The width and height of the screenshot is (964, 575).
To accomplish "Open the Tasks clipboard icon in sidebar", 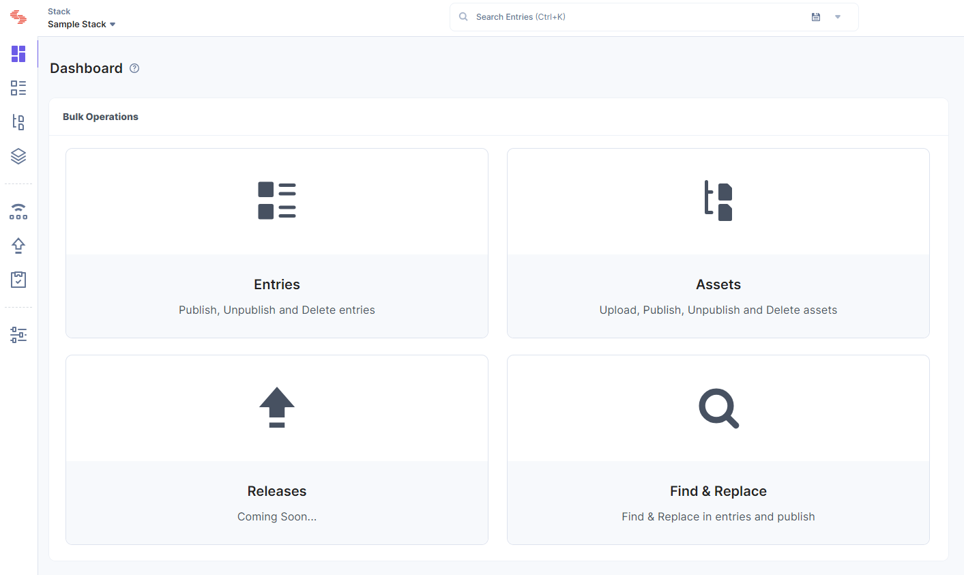I will 18,280.
